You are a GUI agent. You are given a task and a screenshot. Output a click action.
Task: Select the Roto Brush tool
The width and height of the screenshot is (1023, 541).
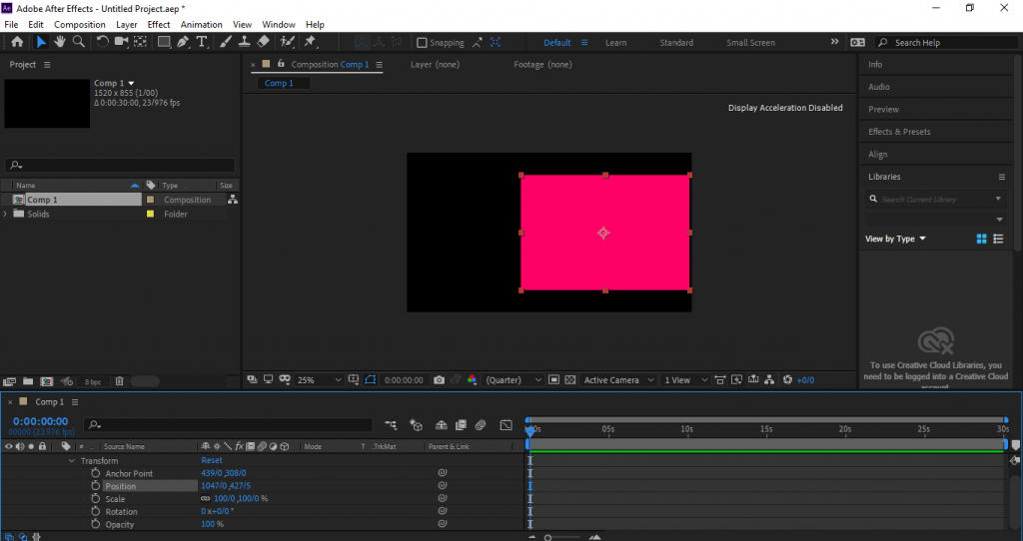[x=287, y=42]
